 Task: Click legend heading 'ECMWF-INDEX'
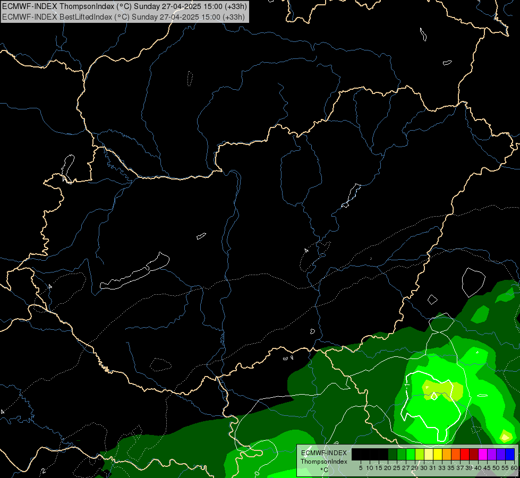324,453
